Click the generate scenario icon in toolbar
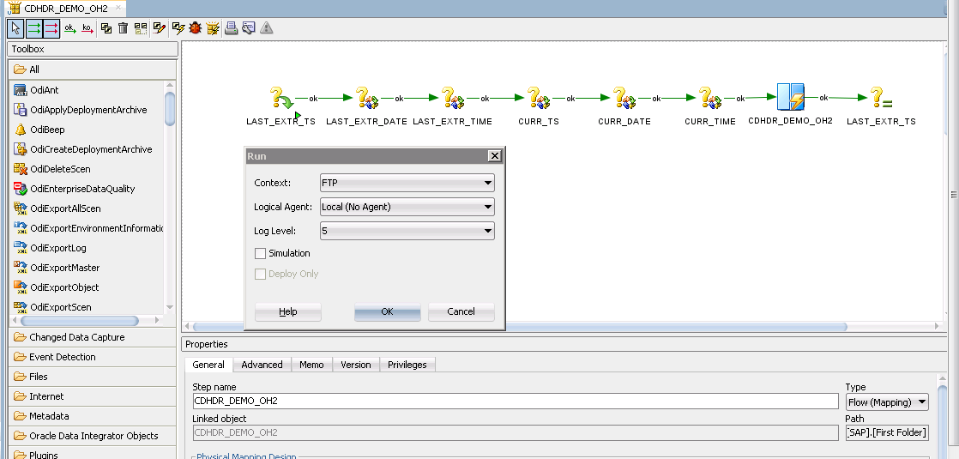This screenshot has height=459, width=959. (x=213, y=28)
